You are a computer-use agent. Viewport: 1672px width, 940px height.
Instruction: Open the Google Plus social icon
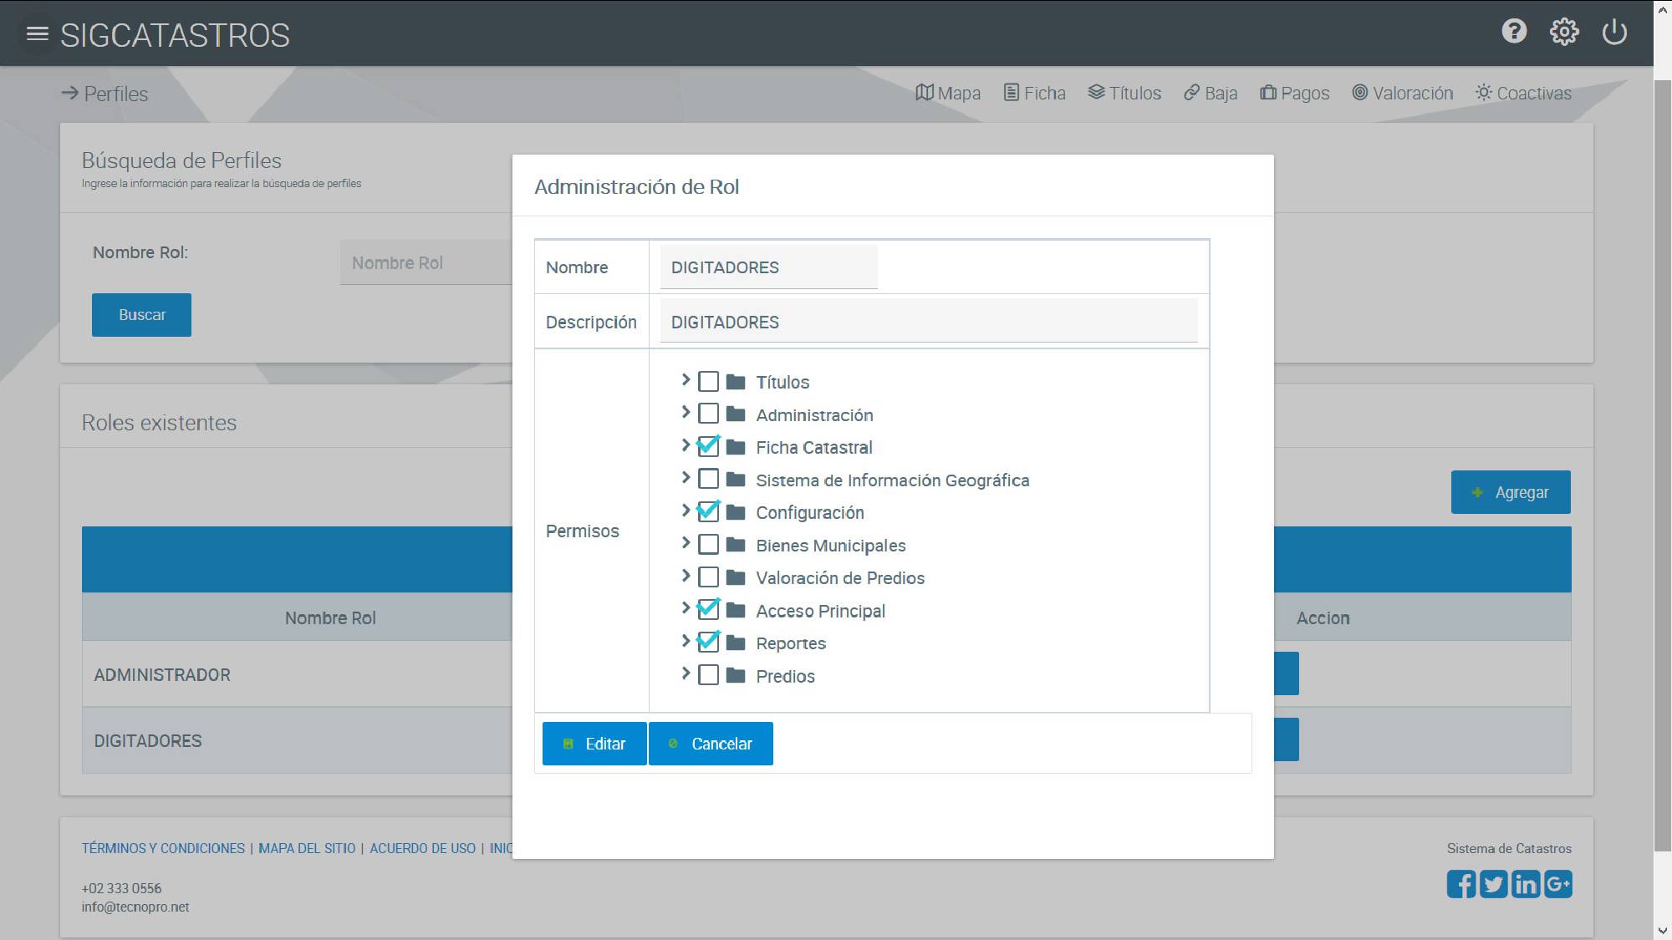tap(1558, 884)
